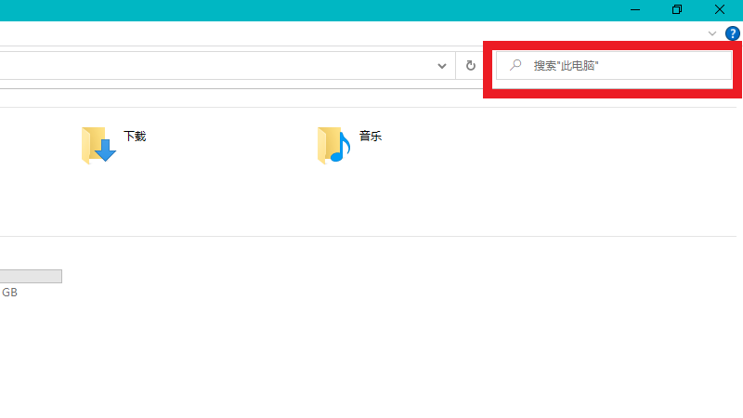The width and height of the screenshot is (743, 418).
Task: Click empty space below the drive entry
Action: [x=279, y=362]
